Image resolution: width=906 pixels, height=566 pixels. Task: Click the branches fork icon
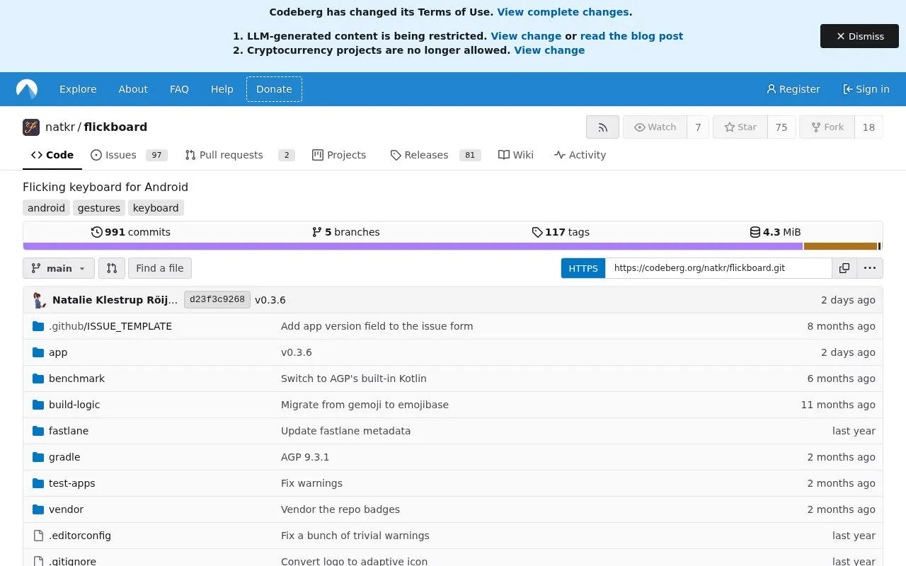pyautogui.click(x=317, y=232)
